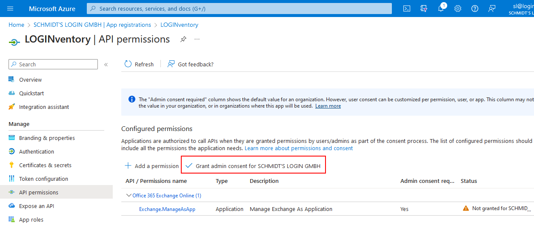The image size is (534, 225).
Task: Open the Authentication menu item
Action: [x=37, y=151]
